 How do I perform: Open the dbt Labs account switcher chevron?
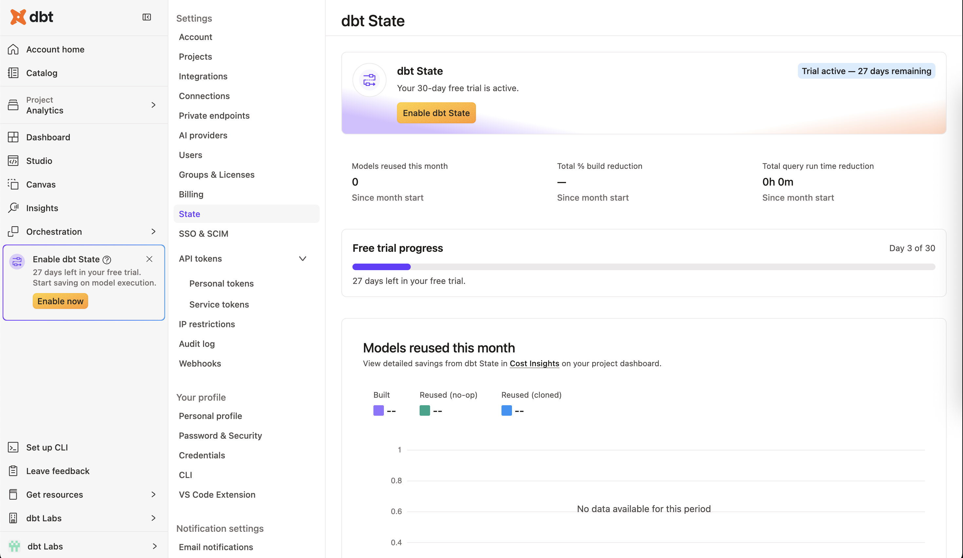click(154, 546)
